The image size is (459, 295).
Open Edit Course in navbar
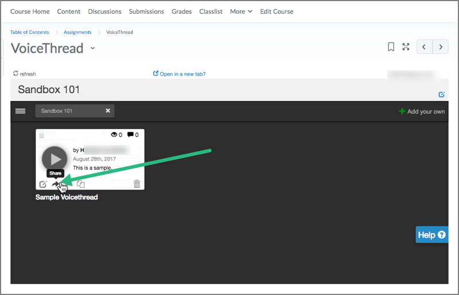(277, 11)
